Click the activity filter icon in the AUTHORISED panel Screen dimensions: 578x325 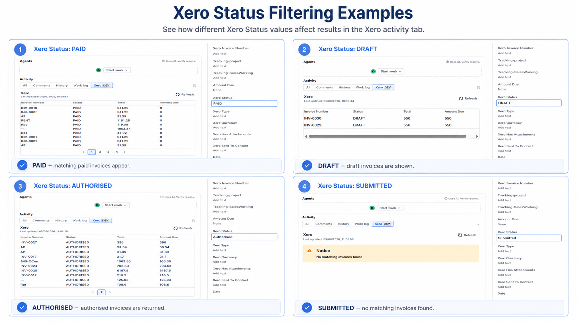194,221
